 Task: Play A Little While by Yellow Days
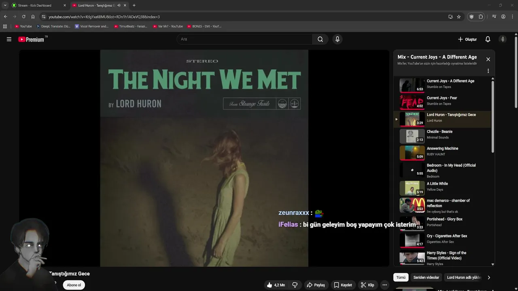tap(442, 188)
